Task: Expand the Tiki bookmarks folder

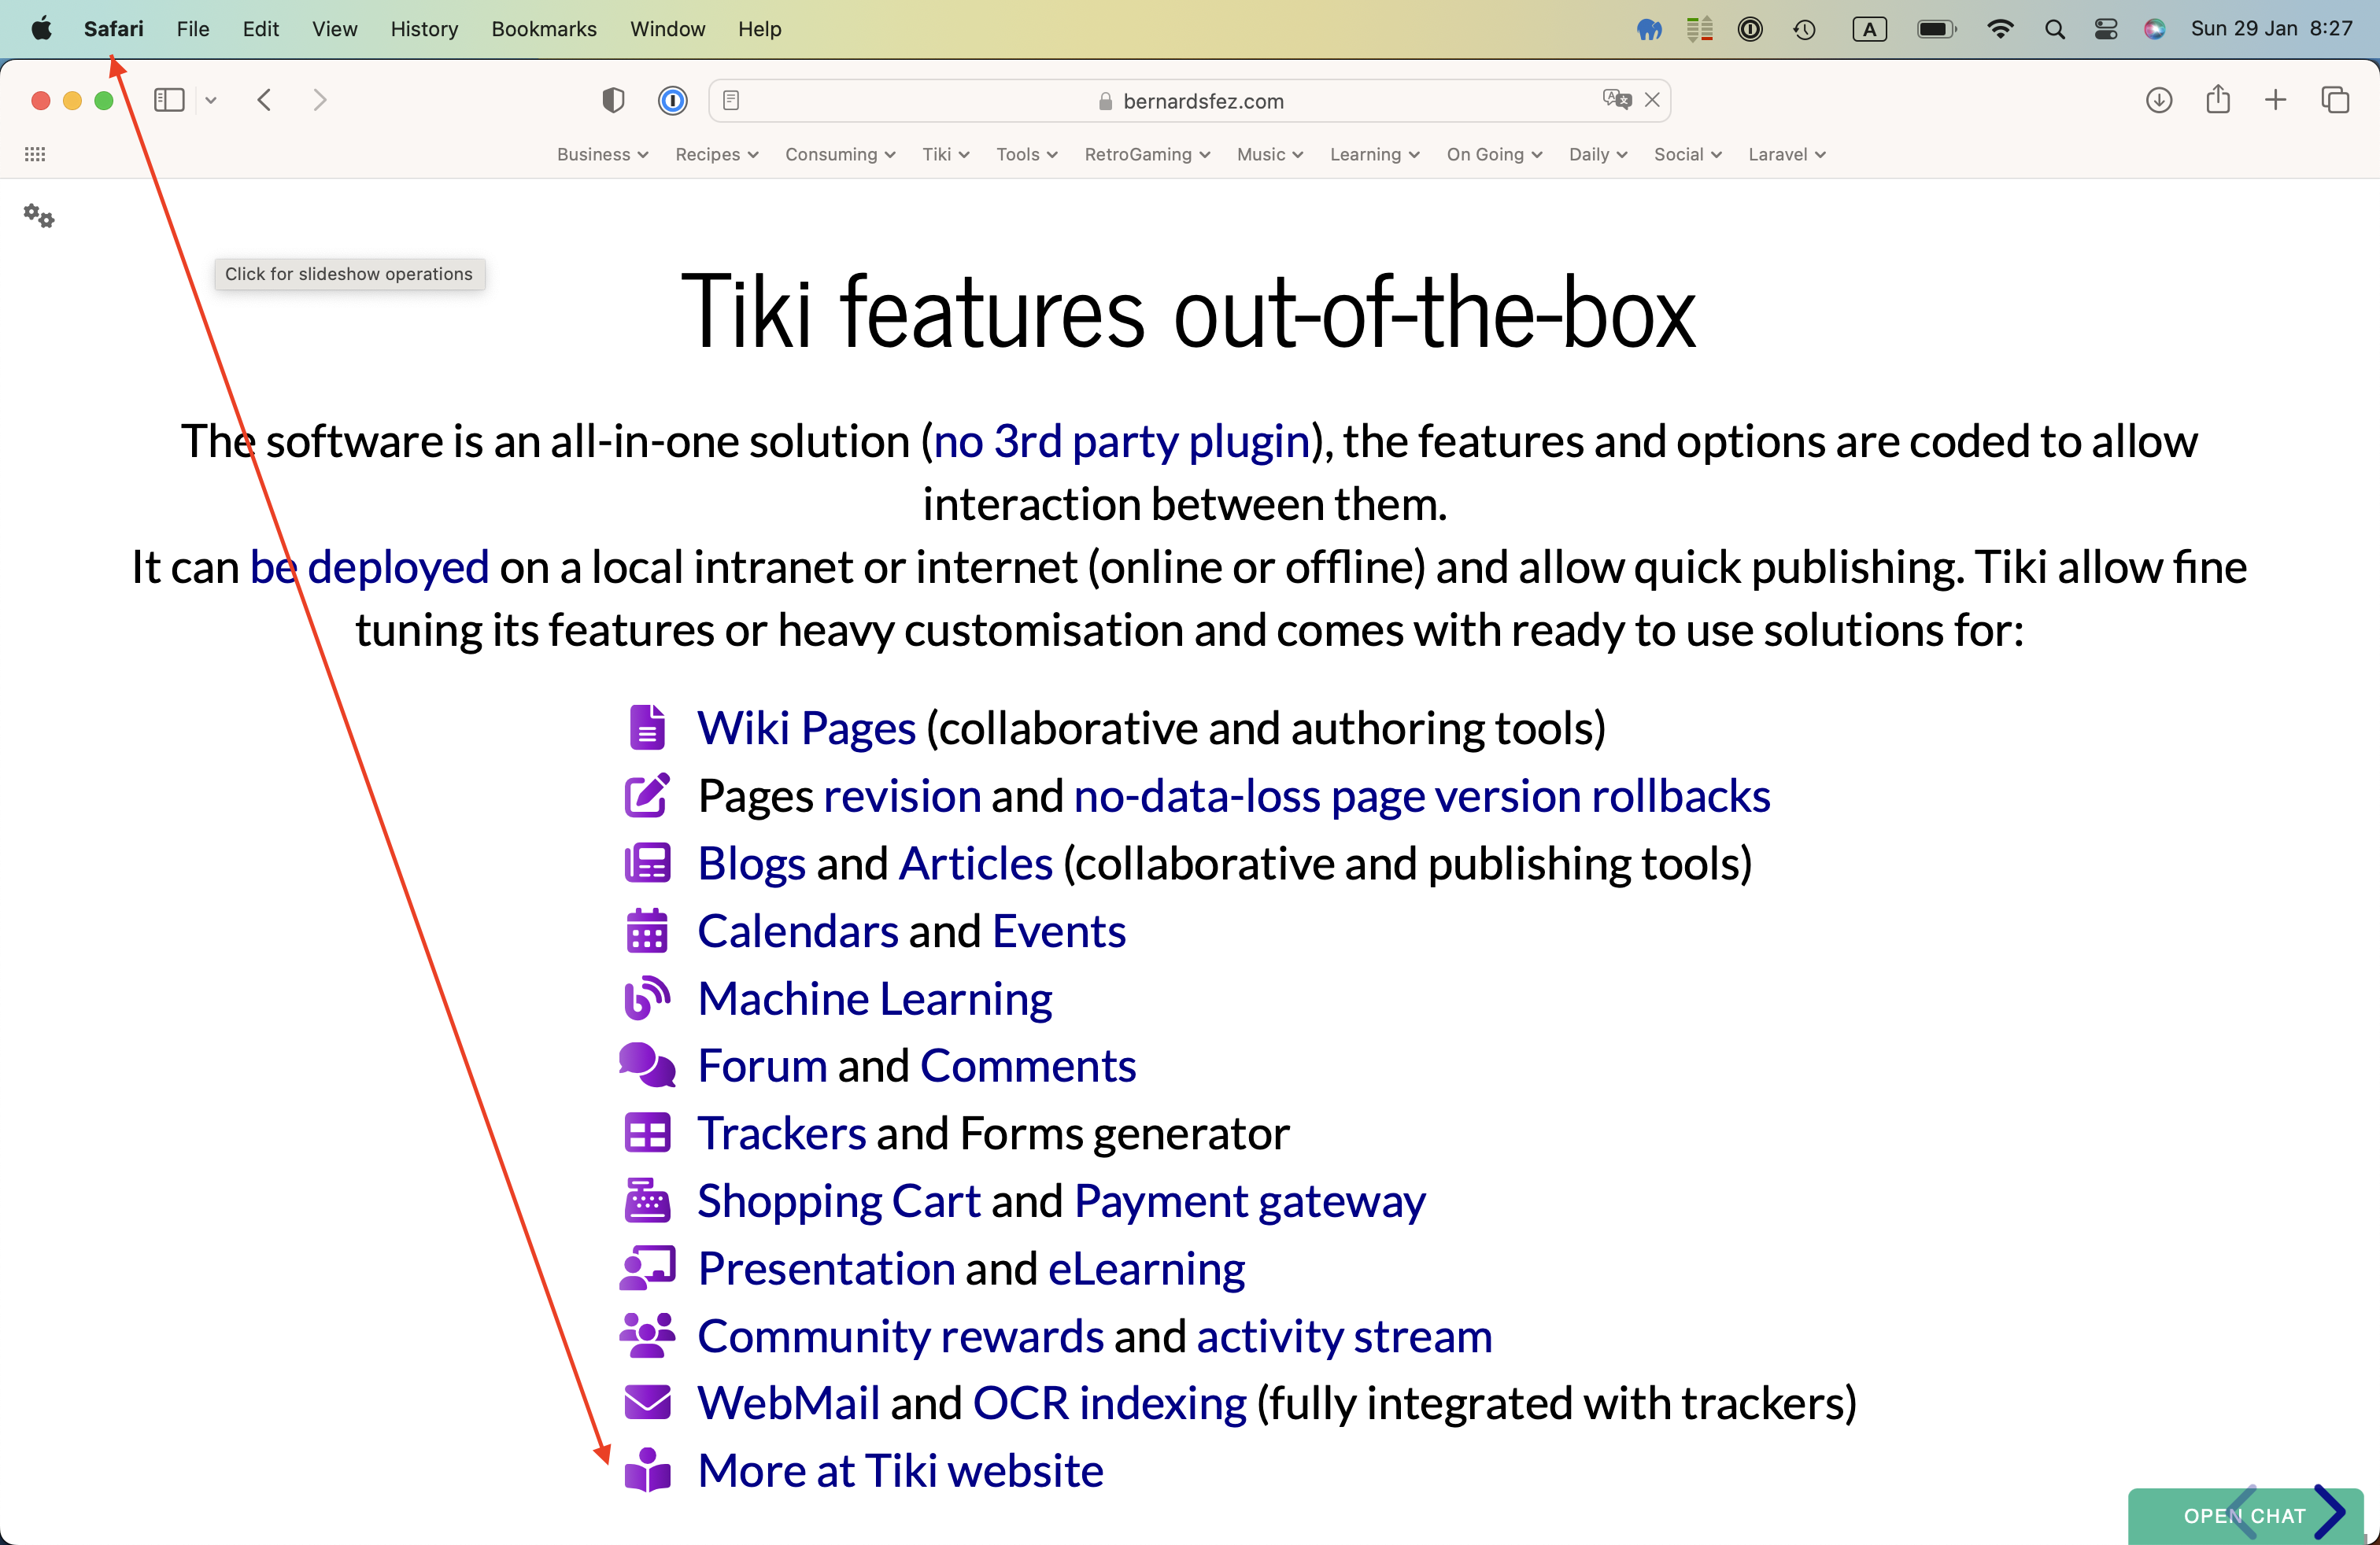Action: tap(945, 154)
